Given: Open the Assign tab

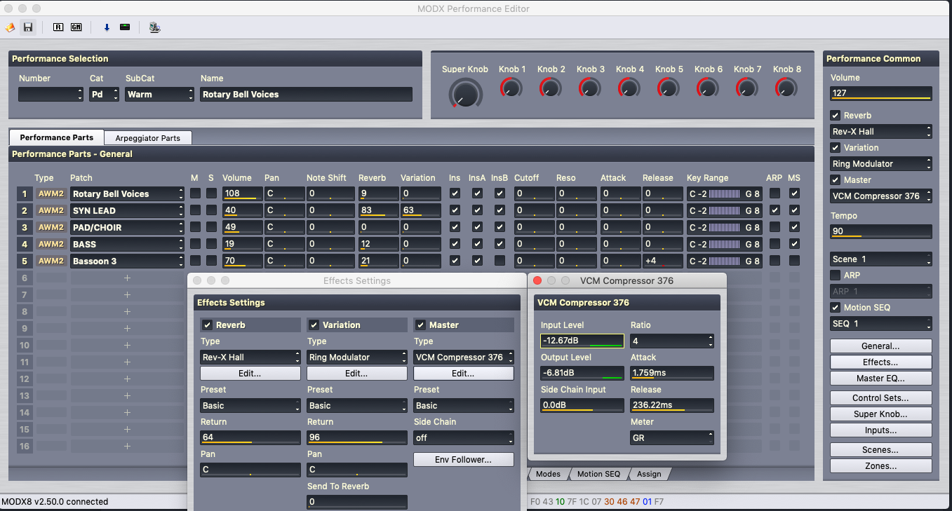Looking at the screenshot, I should click(649, 474).
